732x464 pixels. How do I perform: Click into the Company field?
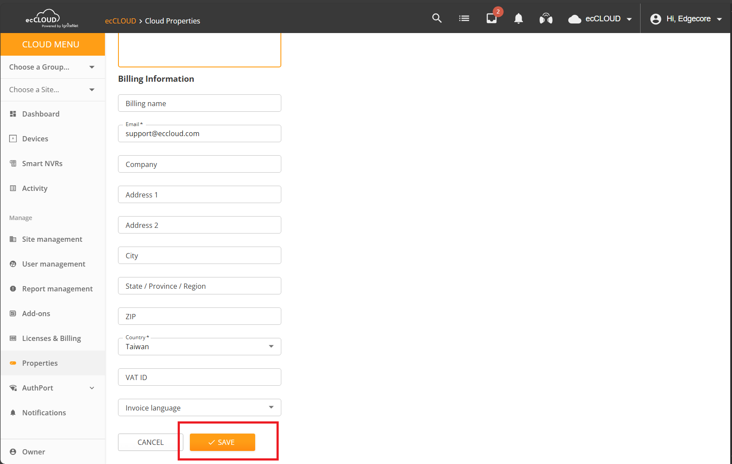tap(199, 164)
